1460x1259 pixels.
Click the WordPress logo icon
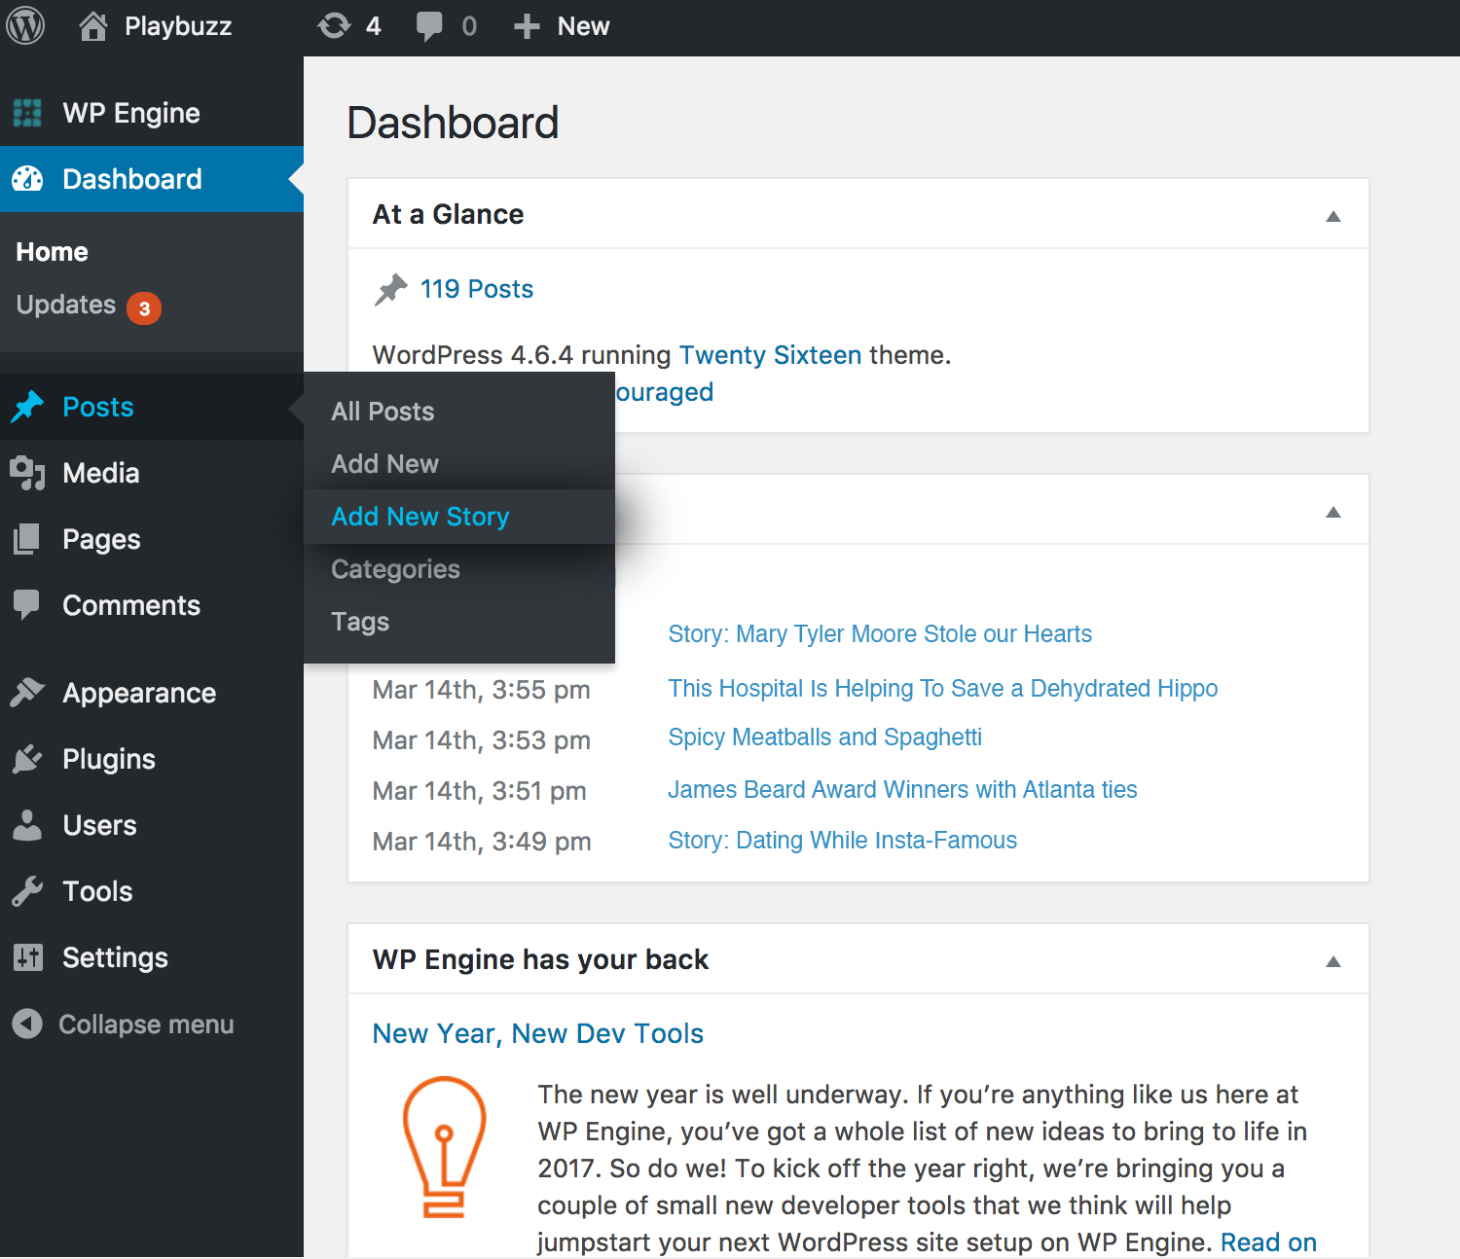tap(25, 26)
